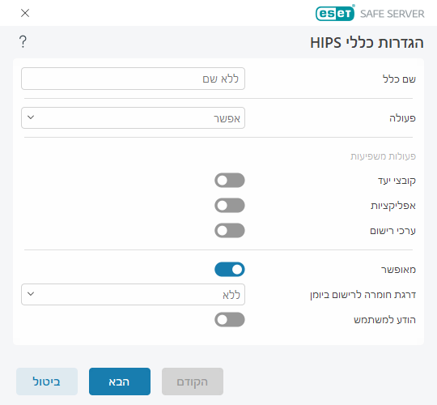Viewport: 437px width, 405px height.
Task: Enable the target files 'קובצי יעד' toggle
Action: [230, 180]
